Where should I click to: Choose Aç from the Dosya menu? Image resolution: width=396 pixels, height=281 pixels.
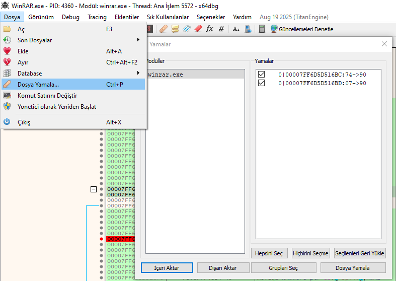(x=73, y=29)
